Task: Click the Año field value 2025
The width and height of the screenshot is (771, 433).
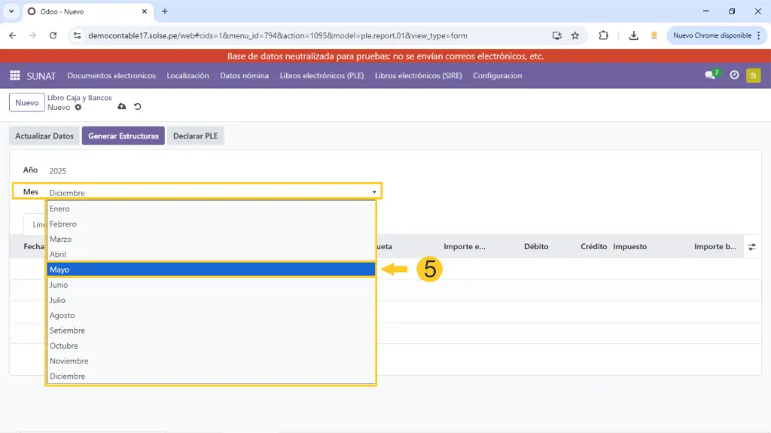Action: click(x=58, y=171)
